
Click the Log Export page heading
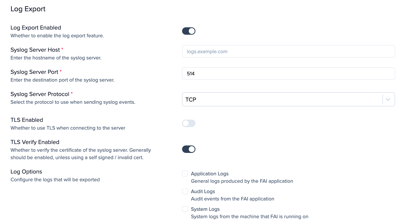[x=28, y=9]
